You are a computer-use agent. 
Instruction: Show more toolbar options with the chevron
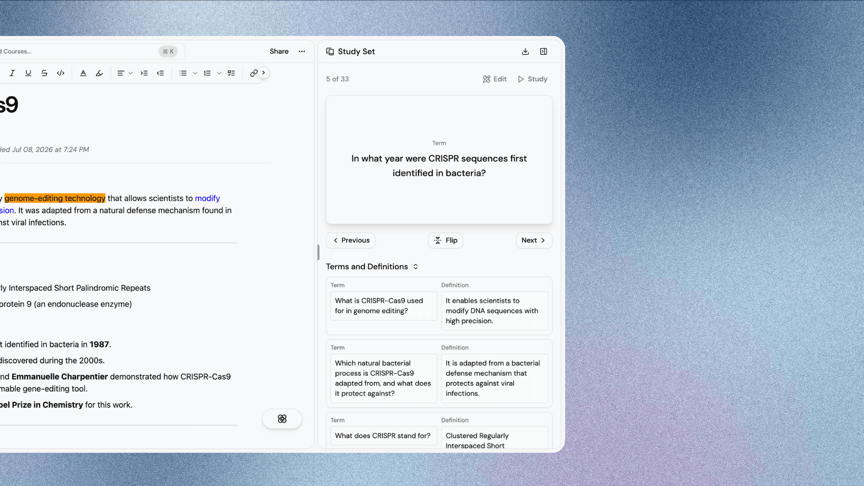pos(264,72)
